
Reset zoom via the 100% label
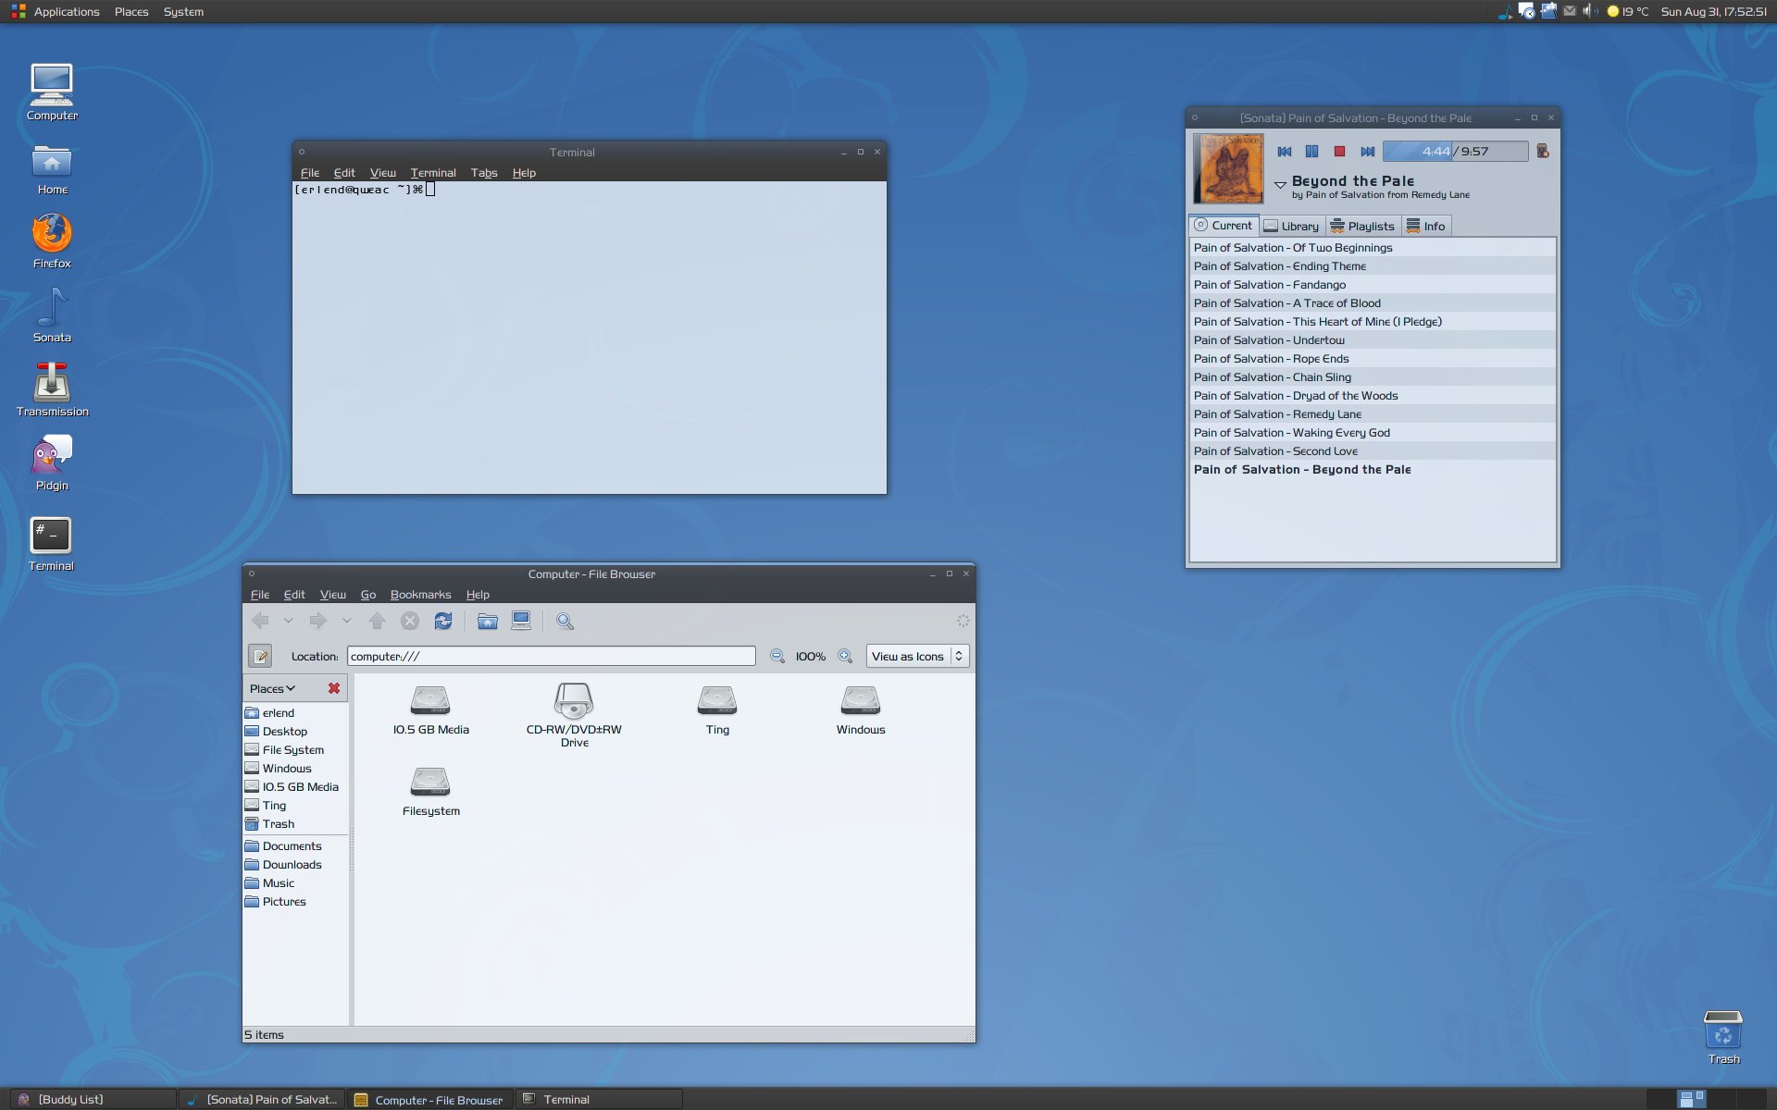coord(811,656)
